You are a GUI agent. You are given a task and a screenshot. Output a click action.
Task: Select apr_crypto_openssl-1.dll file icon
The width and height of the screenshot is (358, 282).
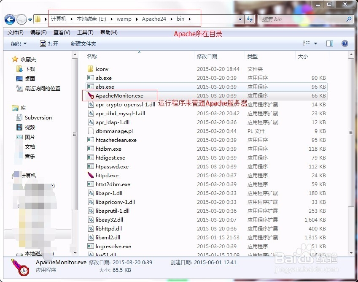point(91,104)
